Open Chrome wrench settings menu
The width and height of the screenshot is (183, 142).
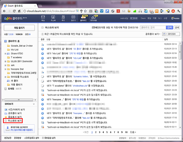click(178, 11)
